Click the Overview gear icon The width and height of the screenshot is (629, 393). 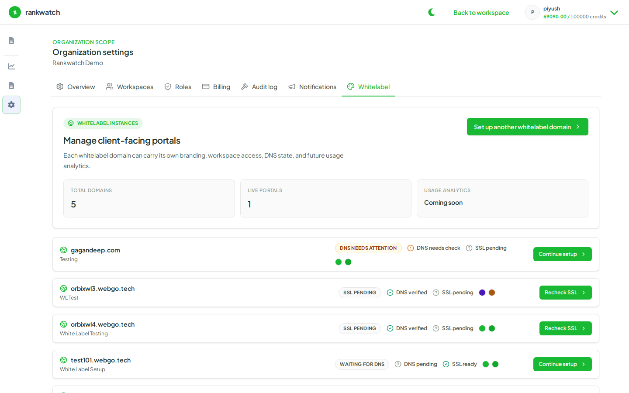(x=60, y=86)
